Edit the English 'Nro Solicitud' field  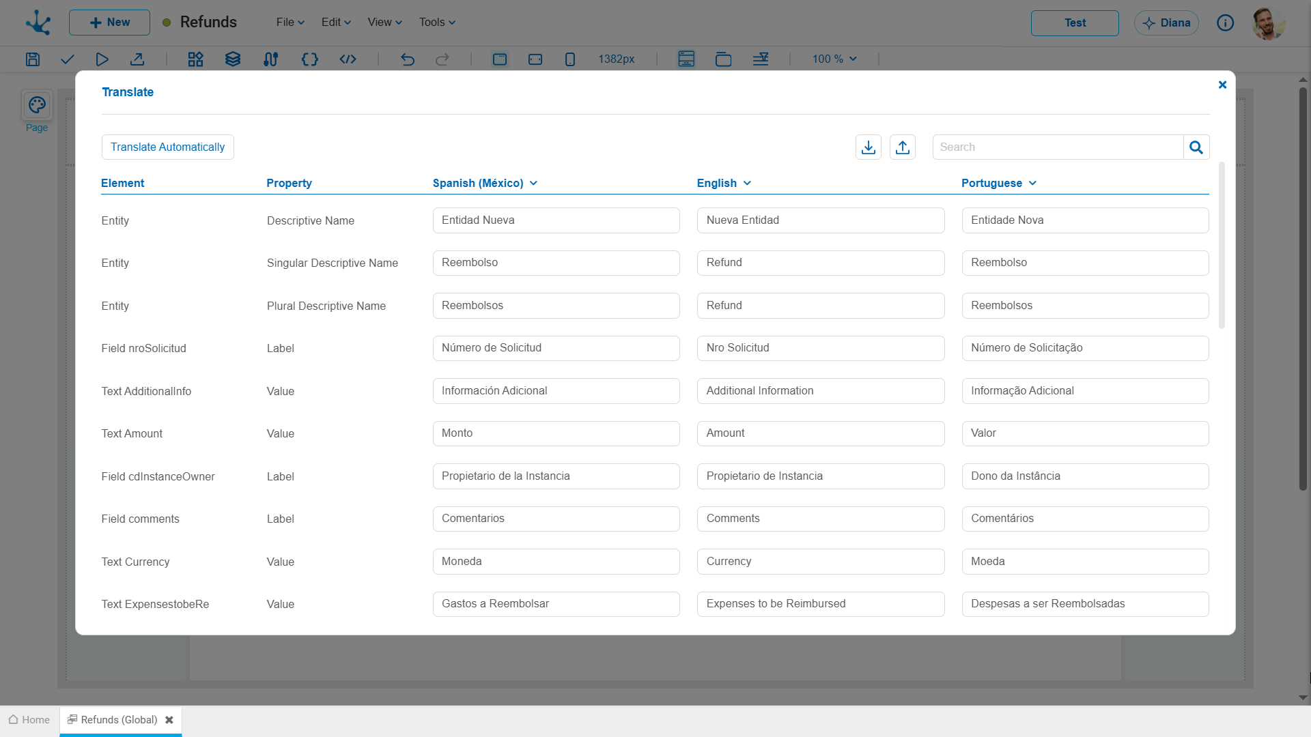[821, 348]
